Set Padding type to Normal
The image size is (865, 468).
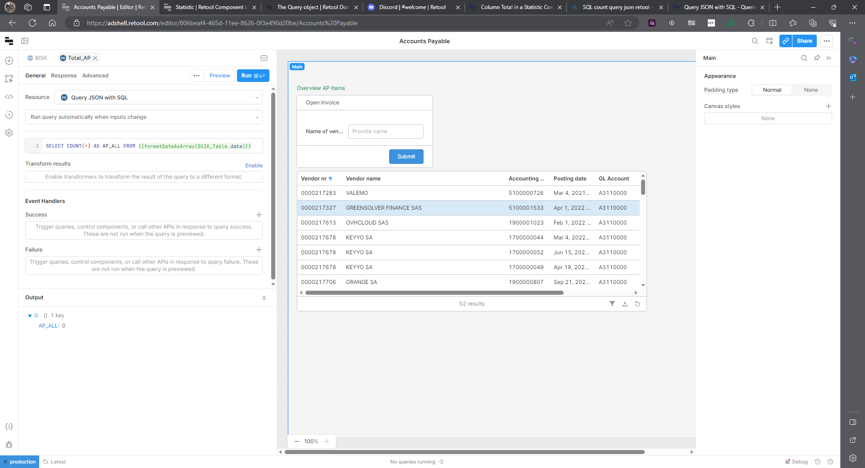click(772, 90)
